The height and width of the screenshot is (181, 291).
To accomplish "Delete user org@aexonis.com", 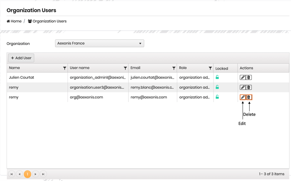I will (x=249, y=97).
